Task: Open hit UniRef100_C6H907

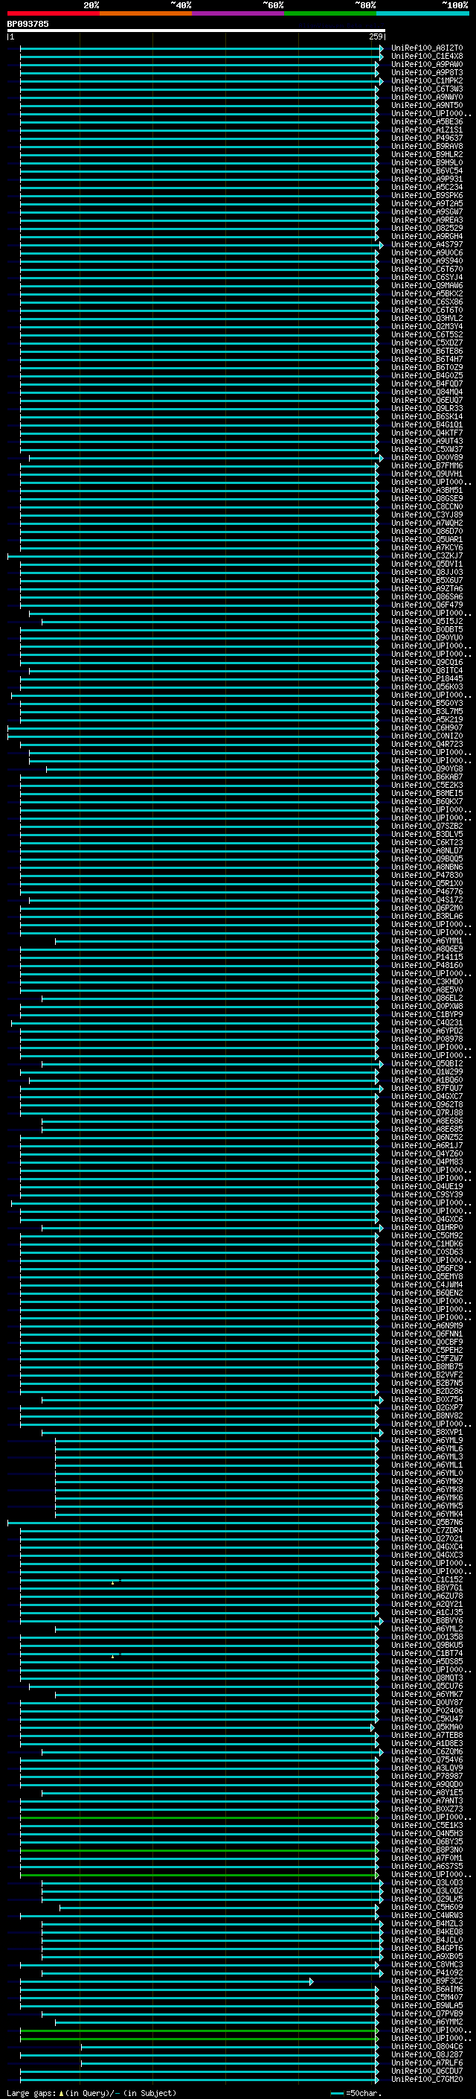Action: click(426, 728)
